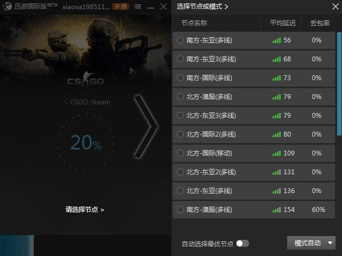Click the 模式自动 button

click(307, 243)
